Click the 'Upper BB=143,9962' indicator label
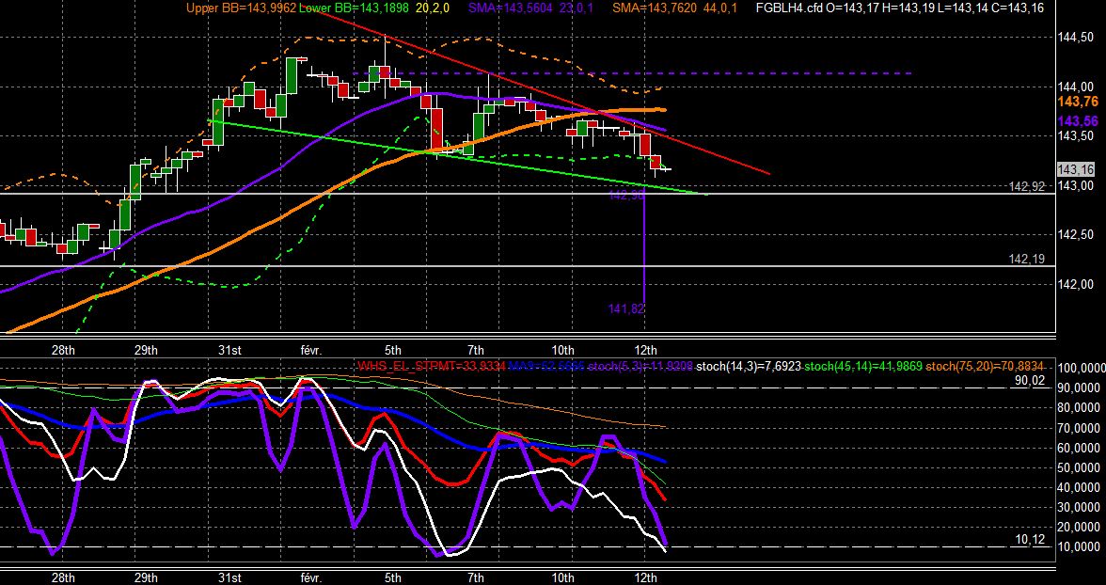1106x585 pixels. (241, 8)
